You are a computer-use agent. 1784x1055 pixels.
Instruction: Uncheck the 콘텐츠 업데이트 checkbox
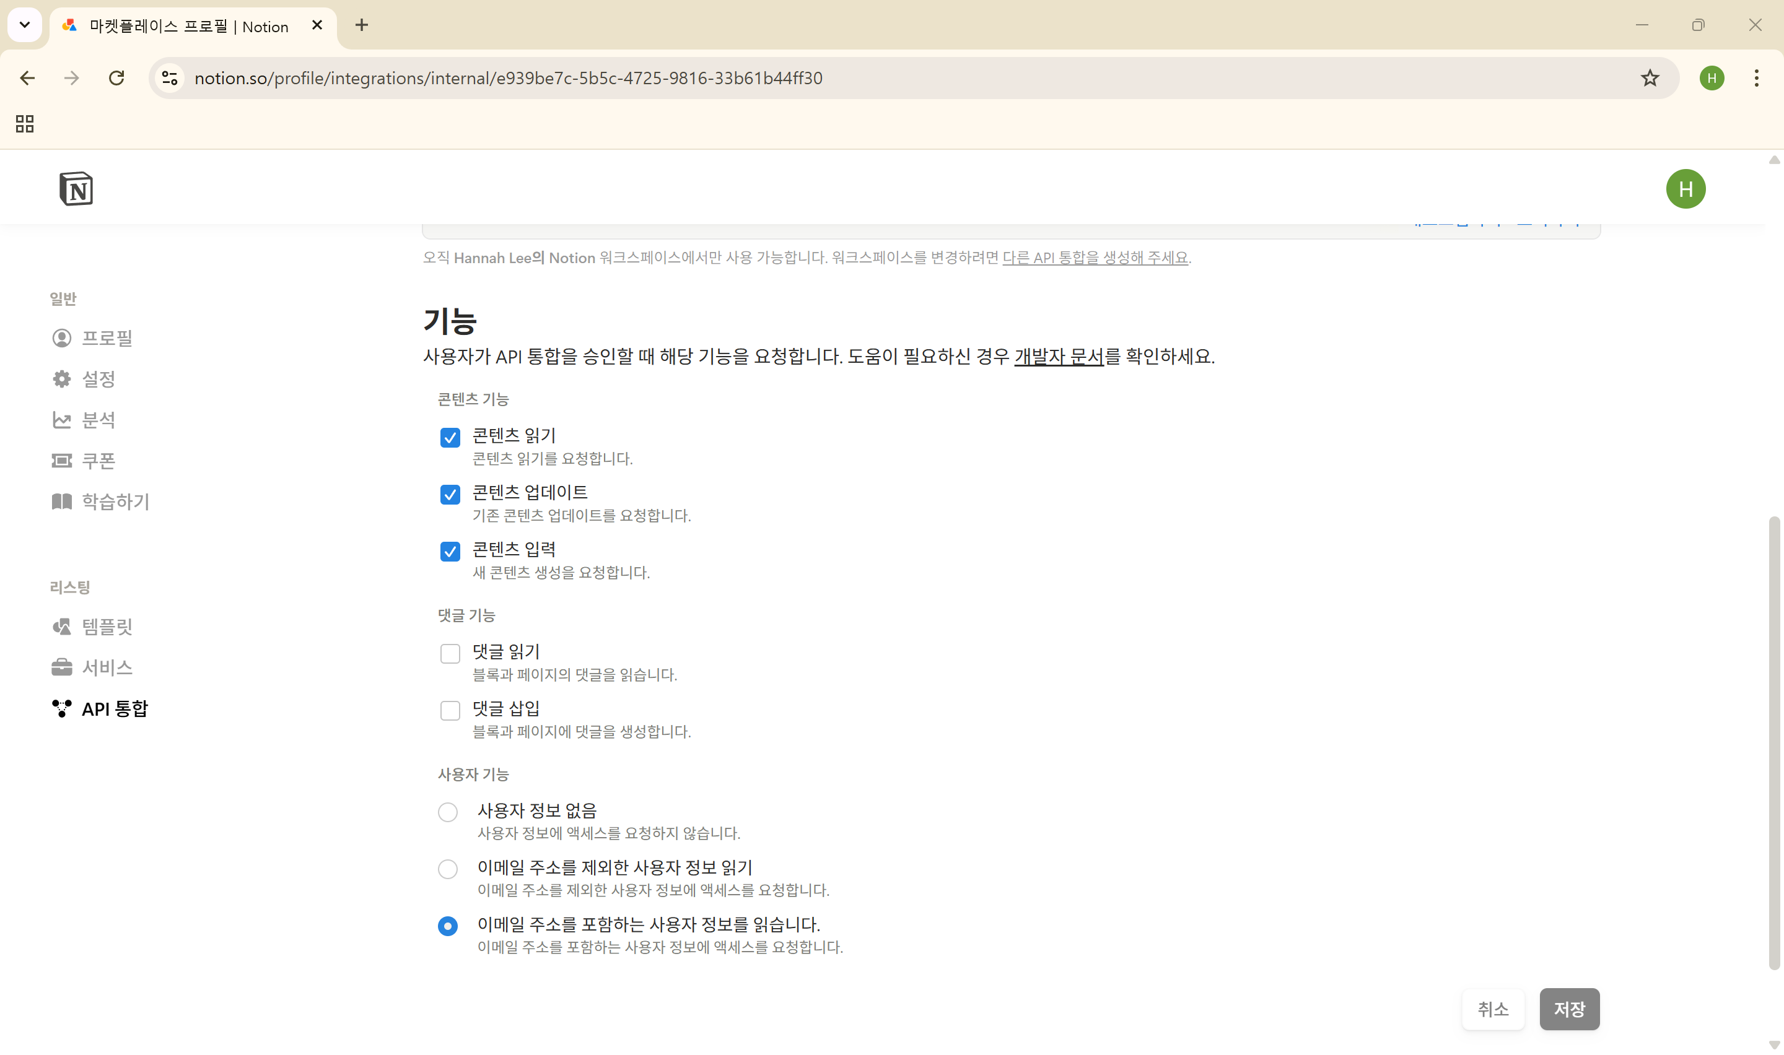pyautogui.click(x=450, y=494)
